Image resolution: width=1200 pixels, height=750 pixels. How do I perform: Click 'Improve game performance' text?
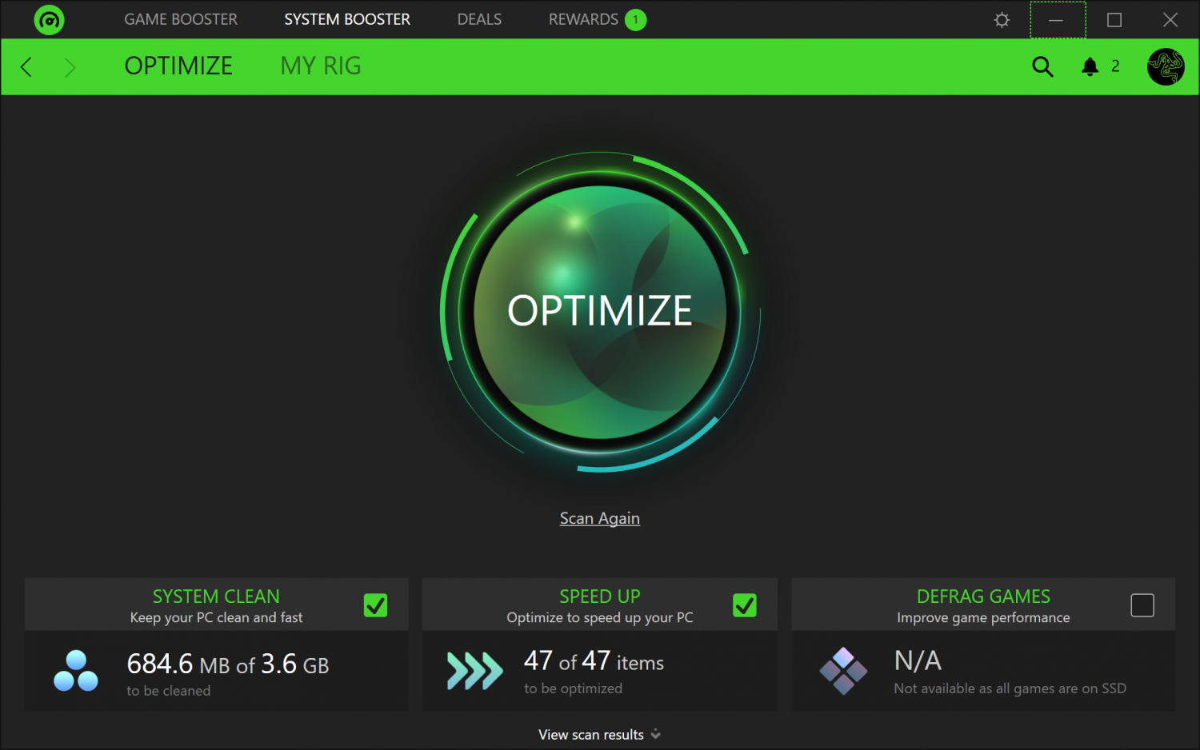click(x=983, y=617)
